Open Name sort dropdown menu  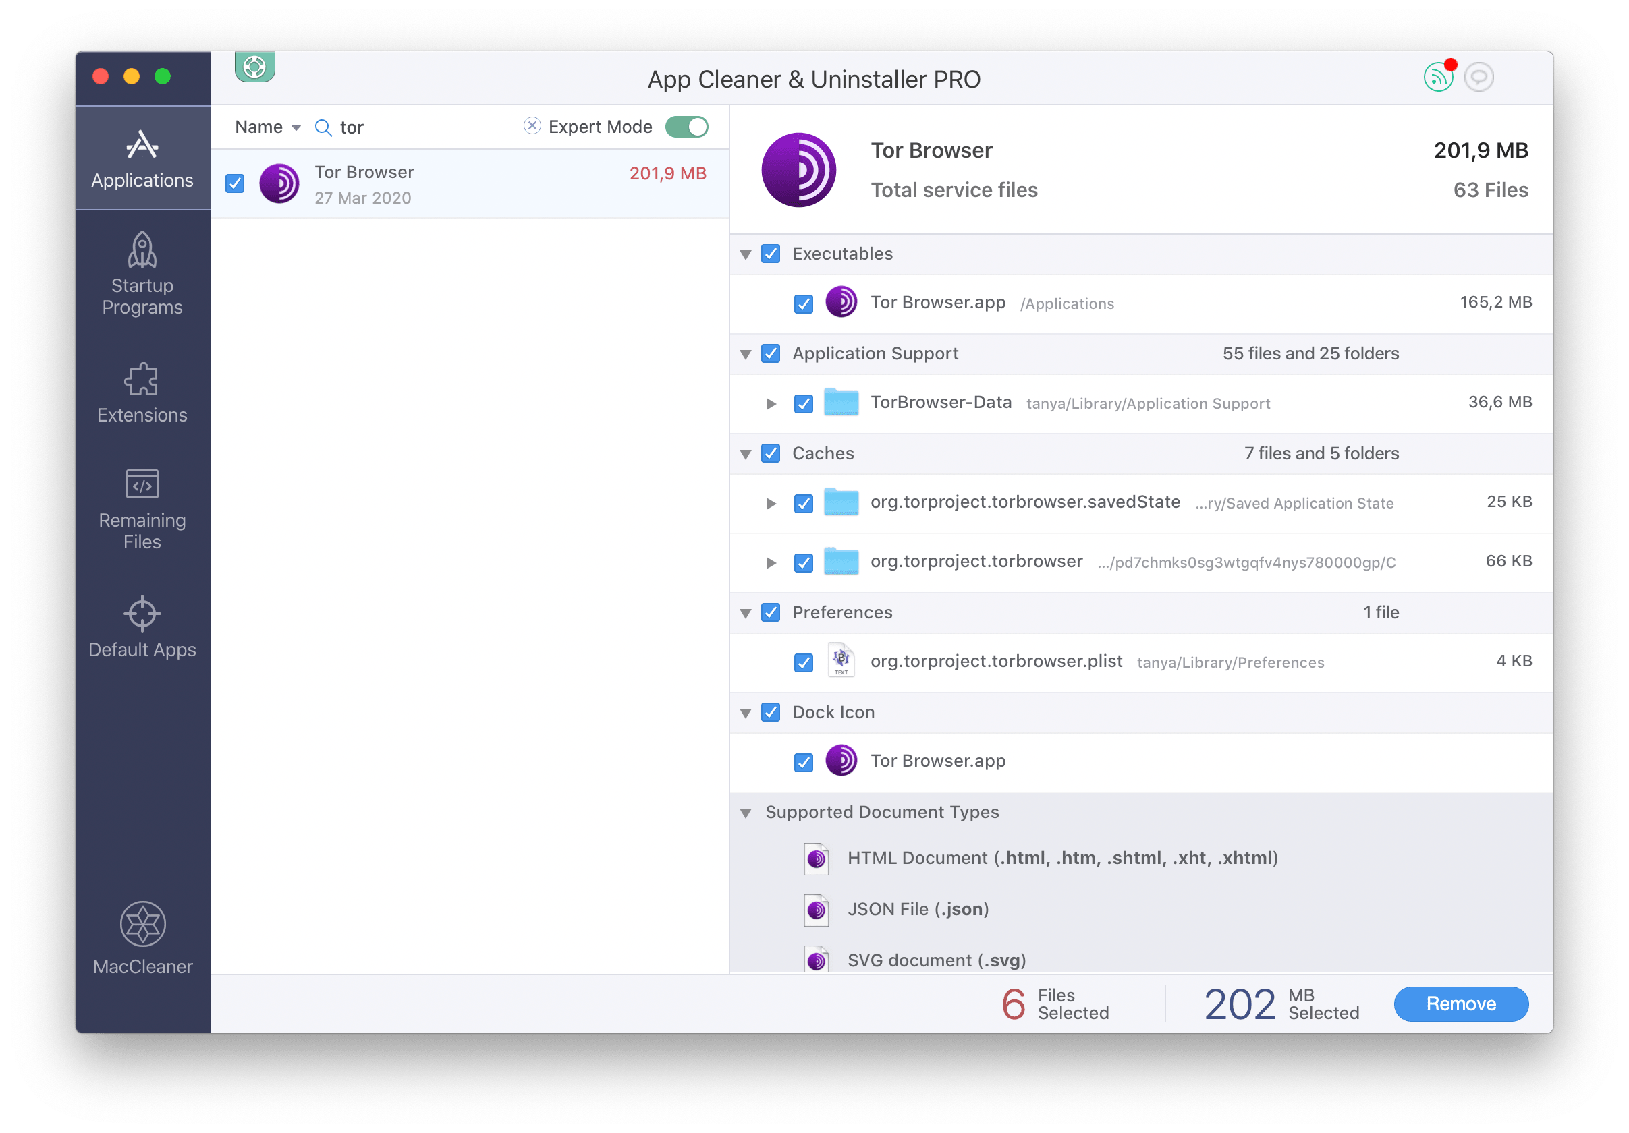pyautogui.click(x=269, y=126)
